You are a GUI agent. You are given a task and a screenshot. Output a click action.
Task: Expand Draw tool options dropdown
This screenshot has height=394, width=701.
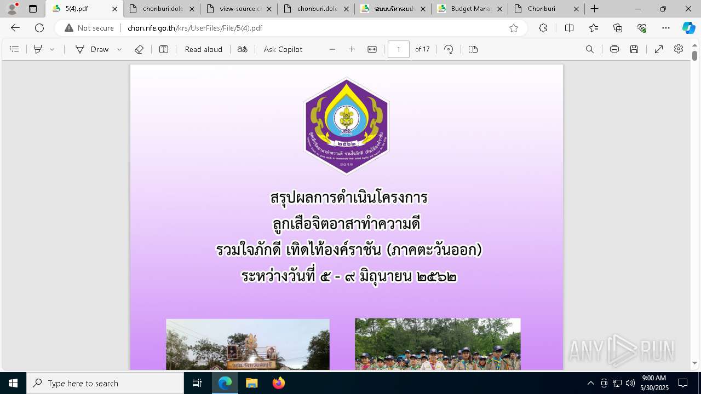click(x=119, y=49)
